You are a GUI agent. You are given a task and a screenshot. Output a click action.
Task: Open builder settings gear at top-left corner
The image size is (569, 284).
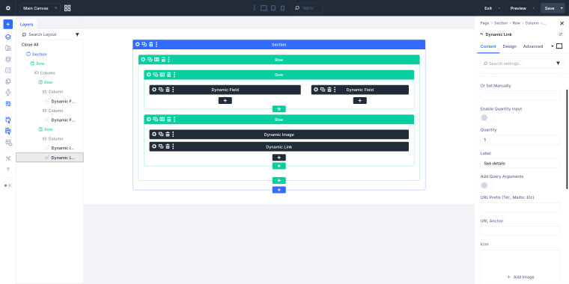[x=8, y=8]
